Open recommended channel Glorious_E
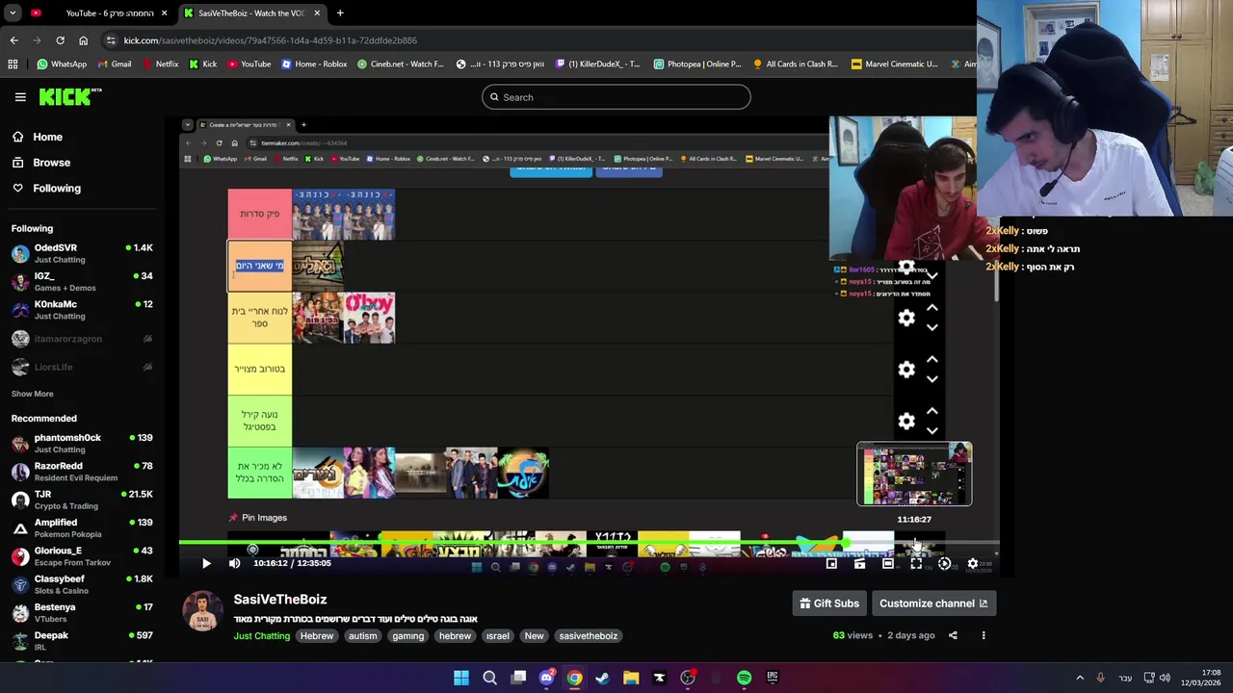The width and height of the screenshot is (1233, 693). click(x=82, y=556)
